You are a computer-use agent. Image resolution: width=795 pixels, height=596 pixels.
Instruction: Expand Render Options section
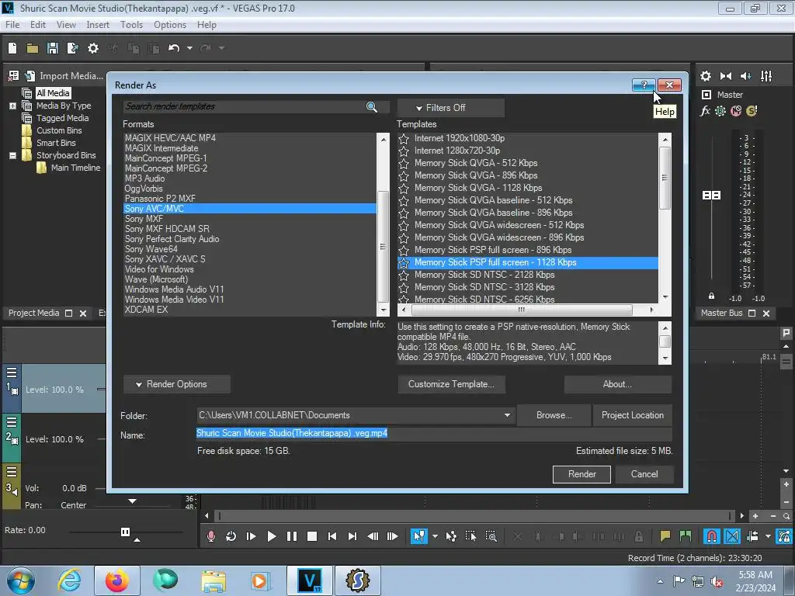[177, 384]
